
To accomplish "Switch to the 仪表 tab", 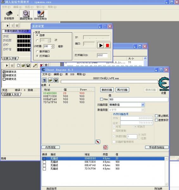I will click(x=6, y=59).
